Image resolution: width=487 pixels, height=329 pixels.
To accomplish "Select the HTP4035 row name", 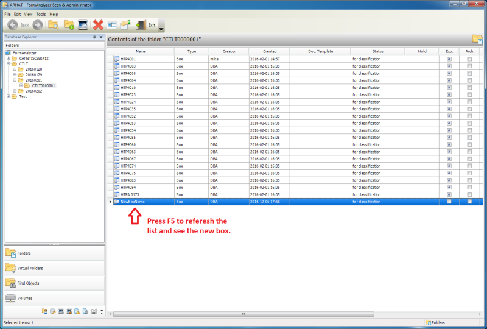I will tap(128, 109).
